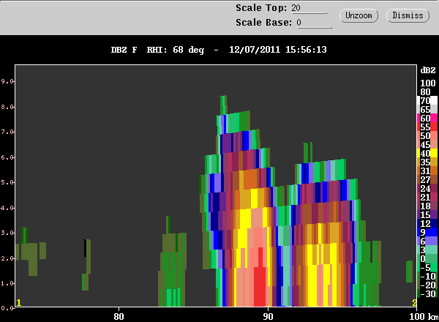Click the Unzoom button
Screen dimensions: 439x322
[x=359, y=15]
